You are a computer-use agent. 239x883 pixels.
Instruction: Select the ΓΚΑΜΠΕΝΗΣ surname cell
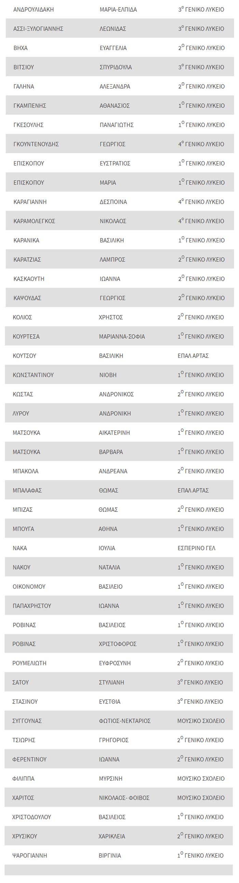[x=30, y=105]
